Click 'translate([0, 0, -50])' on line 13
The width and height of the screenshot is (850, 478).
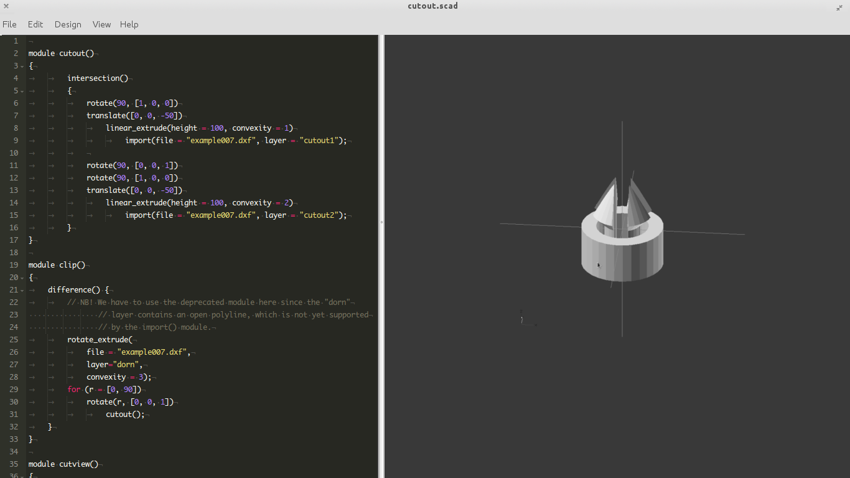click(134, 190)
